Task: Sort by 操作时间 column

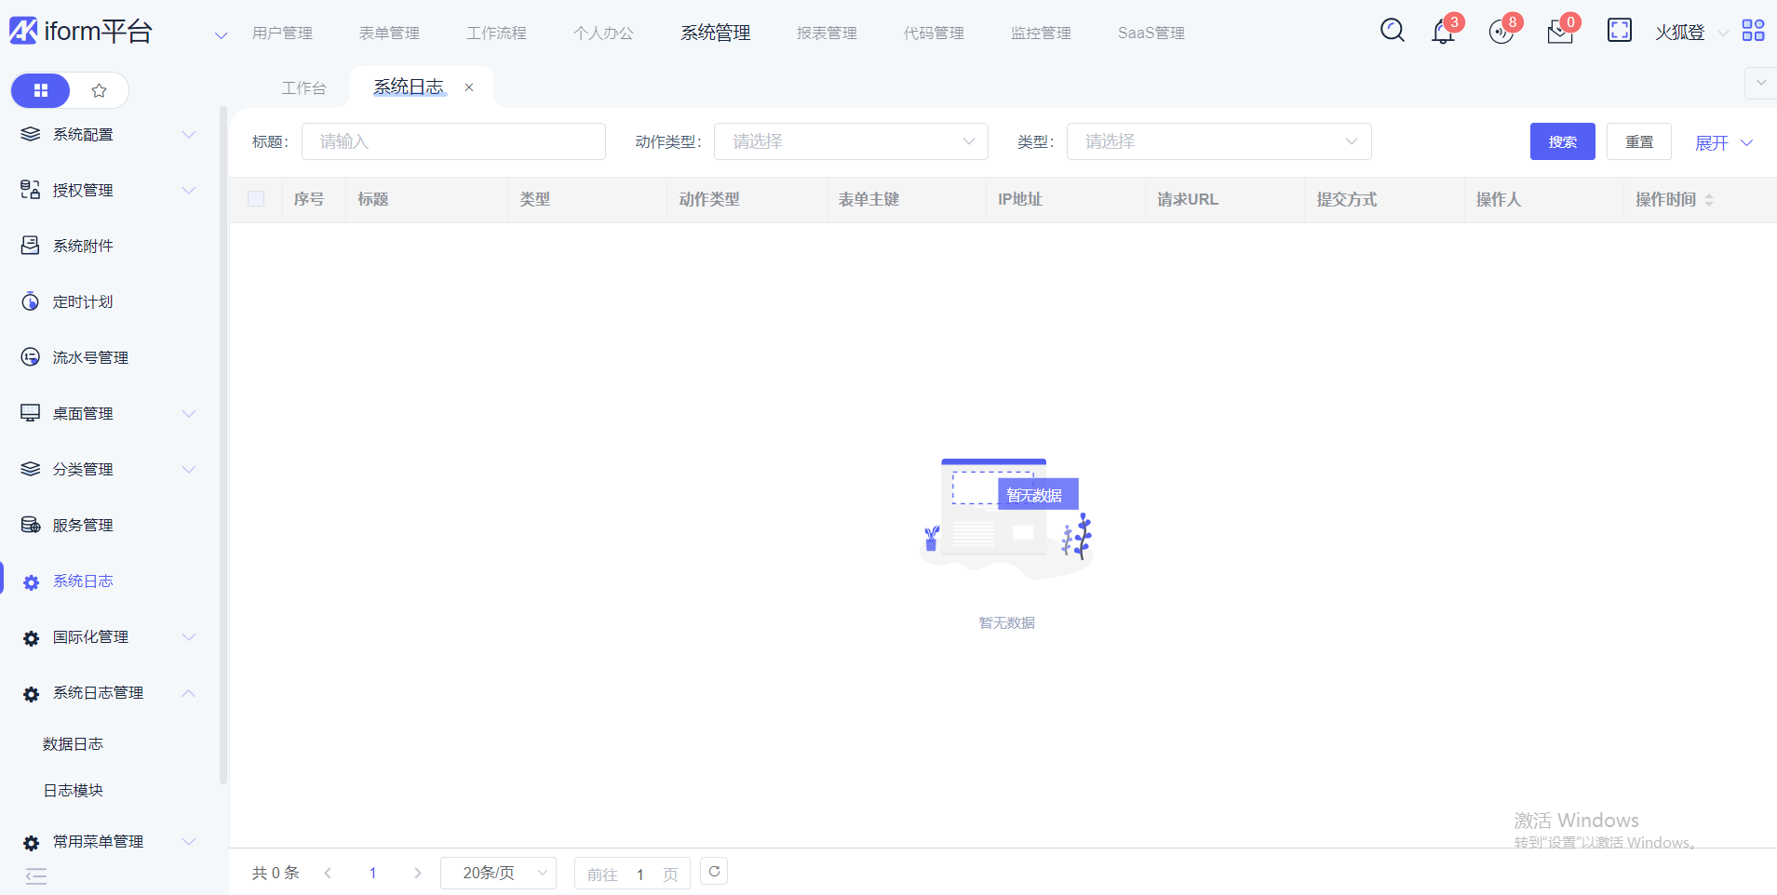Action: tap(1708, 200)
